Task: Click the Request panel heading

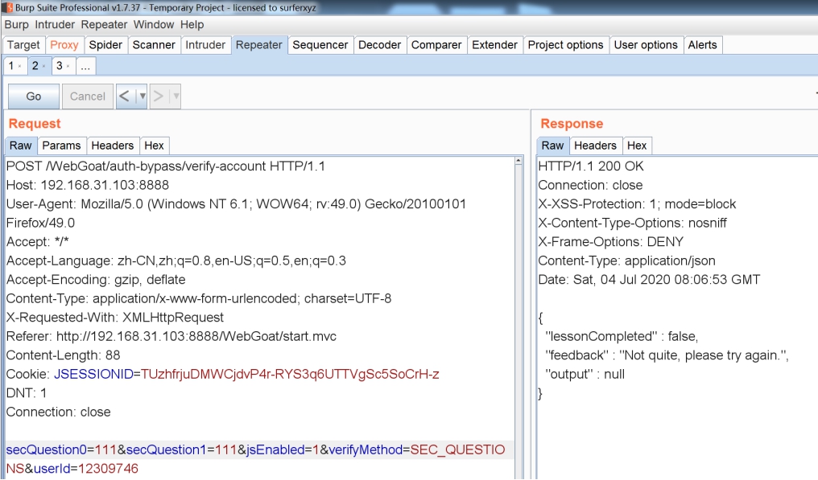Action: [35, 124]
